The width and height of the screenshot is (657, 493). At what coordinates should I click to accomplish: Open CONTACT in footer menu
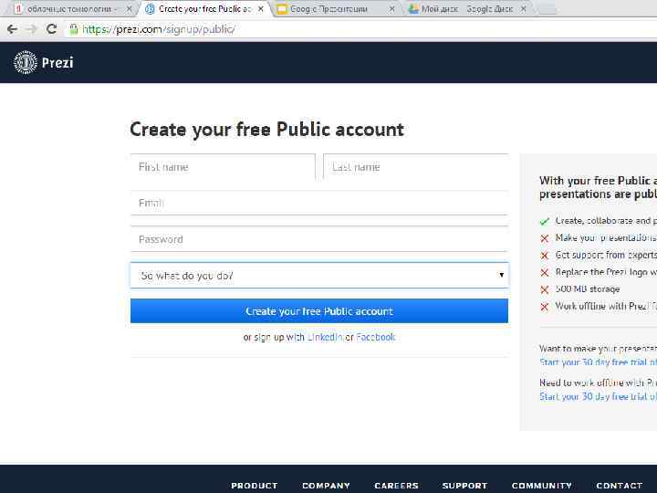coord(620,486)
